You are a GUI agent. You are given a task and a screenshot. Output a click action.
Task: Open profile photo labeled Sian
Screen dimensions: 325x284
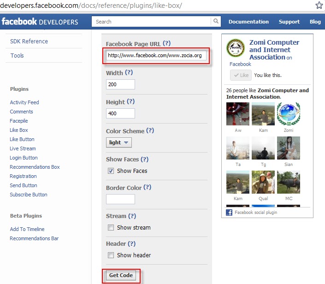point(289,148)
